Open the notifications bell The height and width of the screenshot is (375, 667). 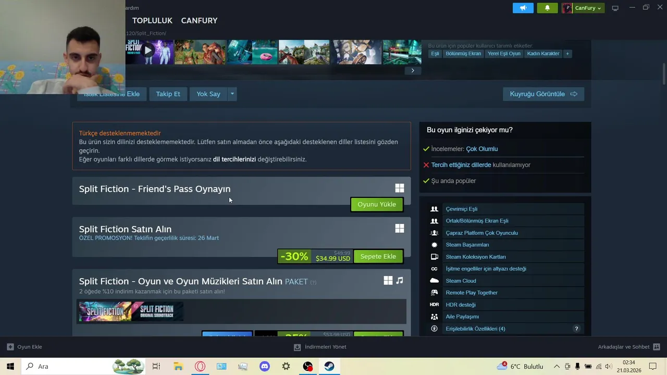547,8
